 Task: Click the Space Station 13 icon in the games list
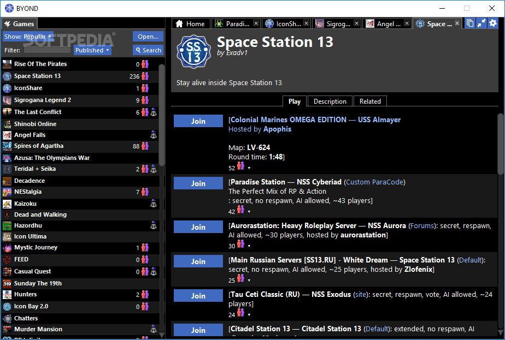tap(7, 76)
